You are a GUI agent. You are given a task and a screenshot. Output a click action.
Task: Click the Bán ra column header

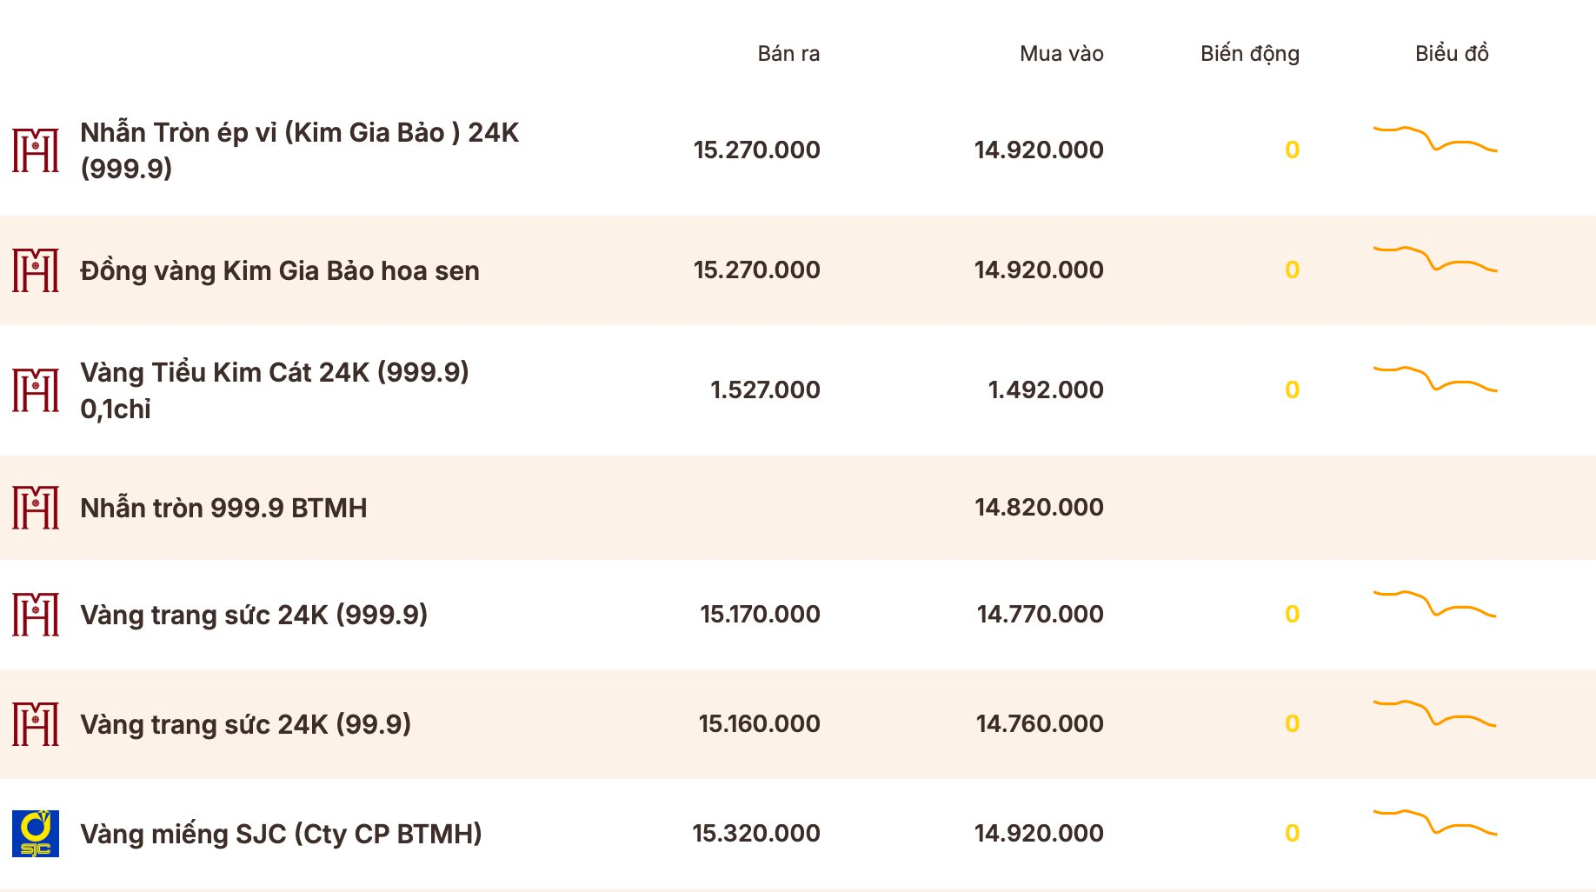click(x=788, y=54)
